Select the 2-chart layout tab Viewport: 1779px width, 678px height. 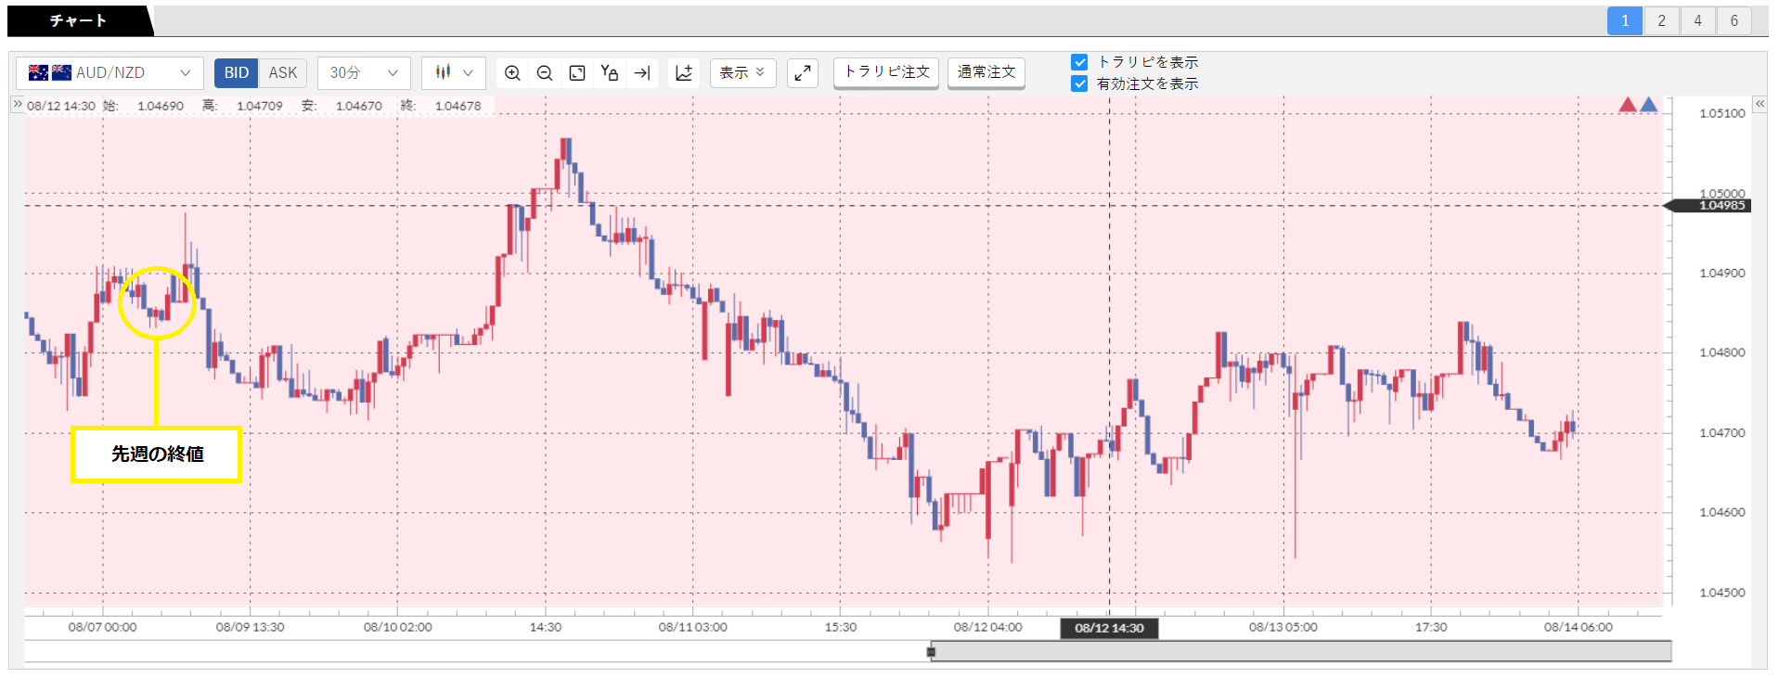tap(1661, 20)
